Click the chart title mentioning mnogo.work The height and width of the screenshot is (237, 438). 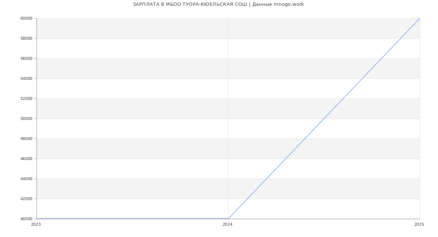coord(218,4)
